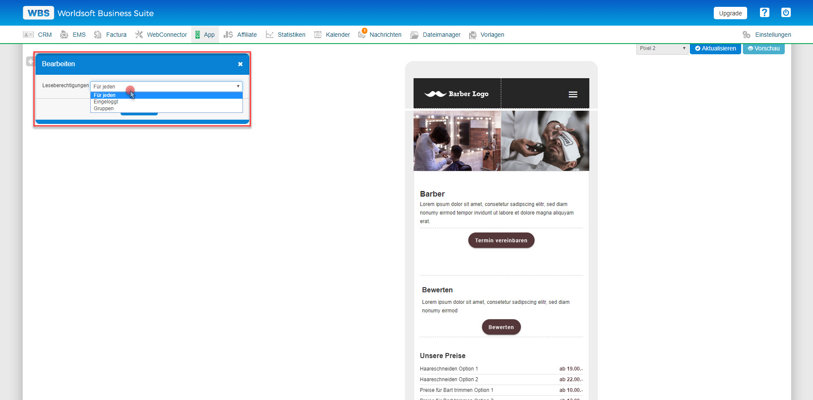Image resolution: width=813 pixels, height=400 pixels.
Task: Click the Statistiken chart icon
Action: click(269, 35)
